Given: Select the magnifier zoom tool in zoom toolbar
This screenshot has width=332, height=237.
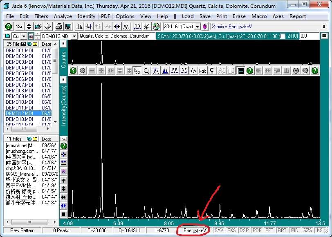Looking at the screenshot, I should pos(146,71).
